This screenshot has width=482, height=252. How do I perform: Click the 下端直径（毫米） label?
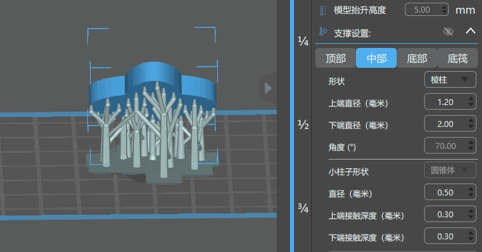point(358,126)
